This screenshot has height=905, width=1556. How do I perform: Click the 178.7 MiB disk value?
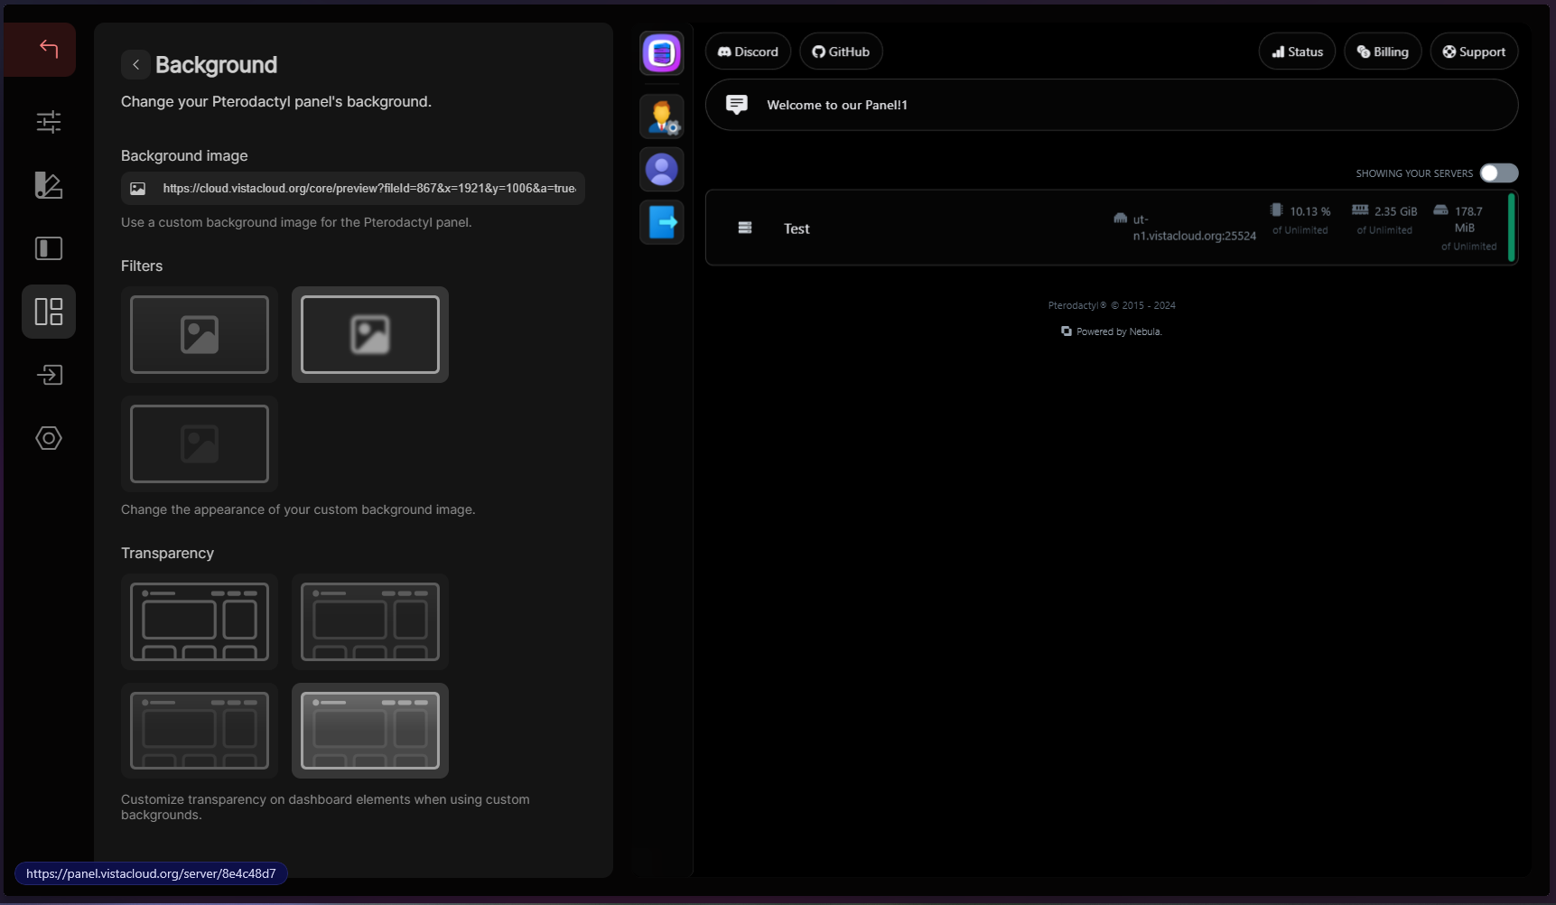coord(1468,219)
